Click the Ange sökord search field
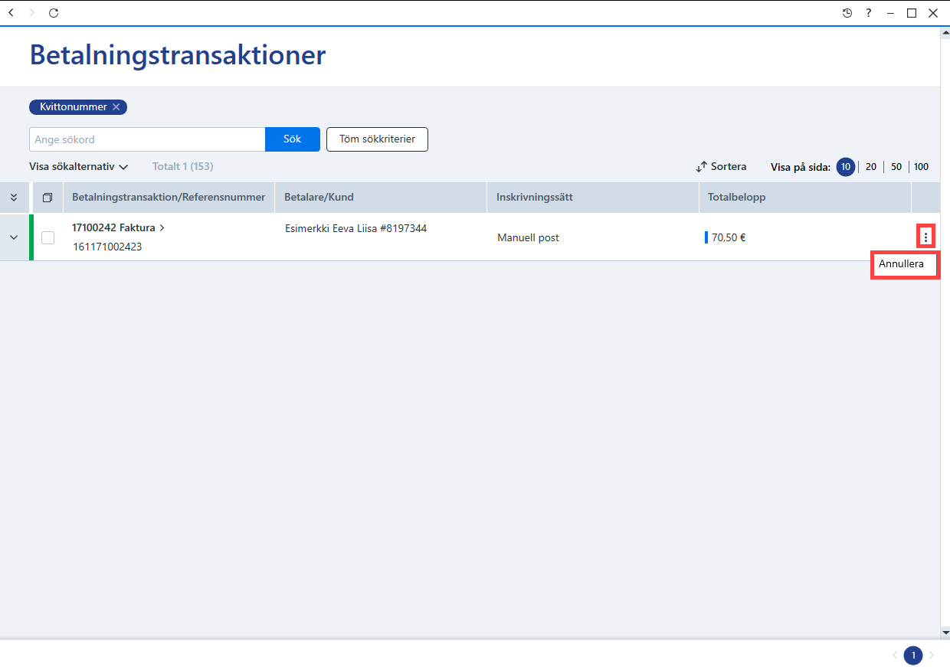Image resolution: width=950 pixels, height=667 pixels. coord(147,139)
